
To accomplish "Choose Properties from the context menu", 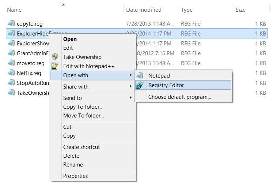I will tap(75, 176).
